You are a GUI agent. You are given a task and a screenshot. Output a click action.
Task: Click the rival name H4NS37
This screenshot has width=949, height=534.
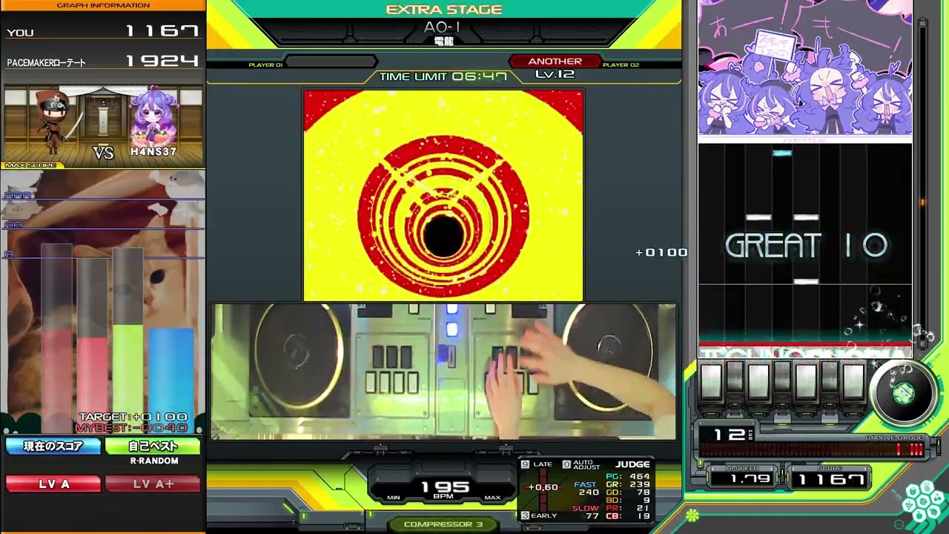153,151
